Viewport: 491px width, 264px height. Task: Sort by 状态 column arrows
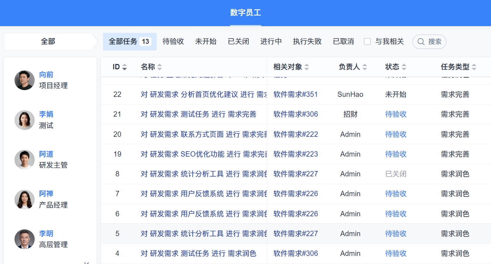tap(404, 67)
